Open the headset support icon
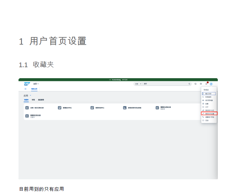Image resolution: width=247 pixels, height=195 pixels. point(196,84)
